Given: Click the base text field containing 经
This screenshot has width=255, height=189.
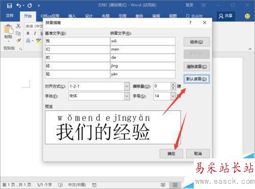Looking at the screenshot, I should tap(78, 66).
